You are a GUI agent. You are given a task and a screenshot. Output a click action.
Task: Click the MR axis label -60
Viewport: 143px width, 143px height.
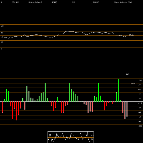140,117
